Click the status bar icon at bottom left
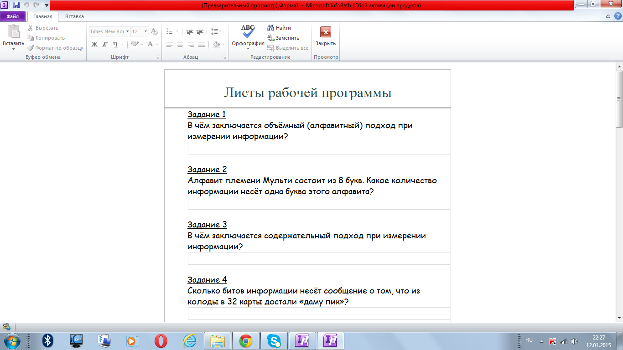Screen dimensions: 623x350 click(x=6, y=326)
